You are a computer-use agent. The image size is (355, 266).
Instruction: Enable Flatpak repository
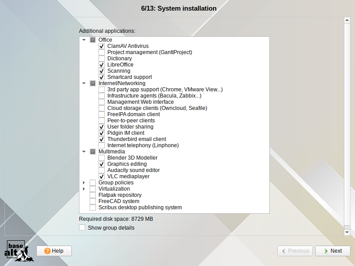click(93, 195)
